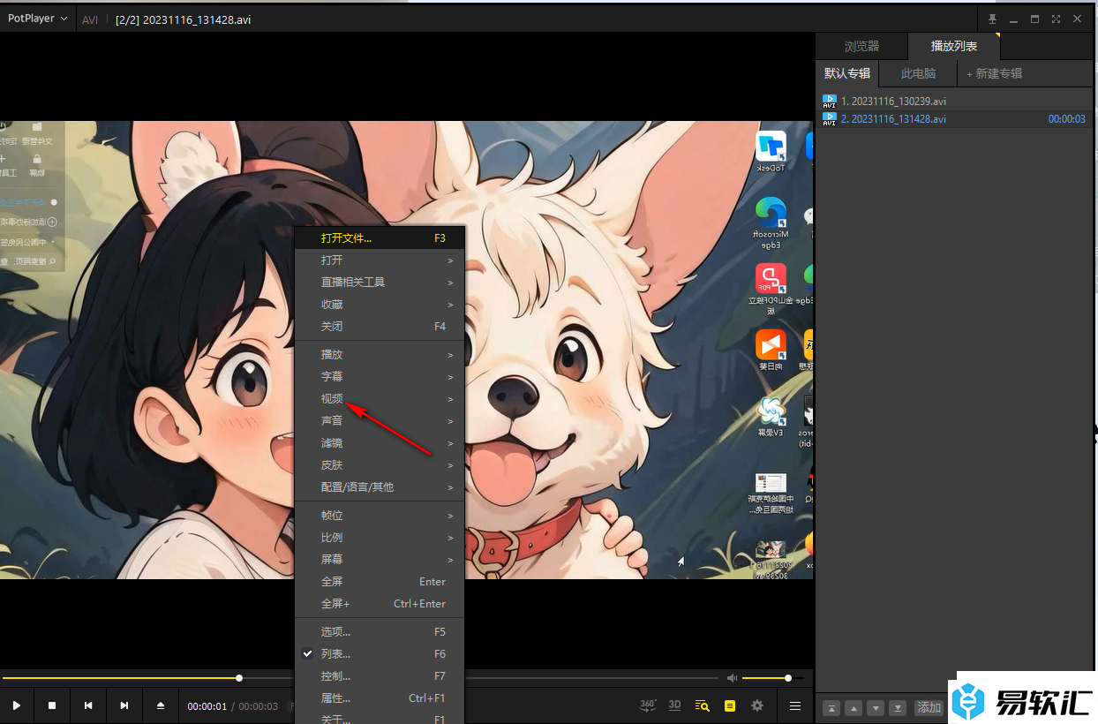Open 属性... from the context menu
Image resolution: width=1098 pixels, height=724 pixels.
click(379, 698)
